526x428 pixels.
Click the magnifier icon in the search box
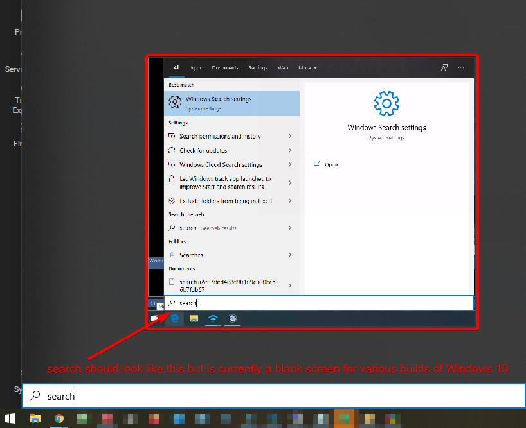point(171,302)
